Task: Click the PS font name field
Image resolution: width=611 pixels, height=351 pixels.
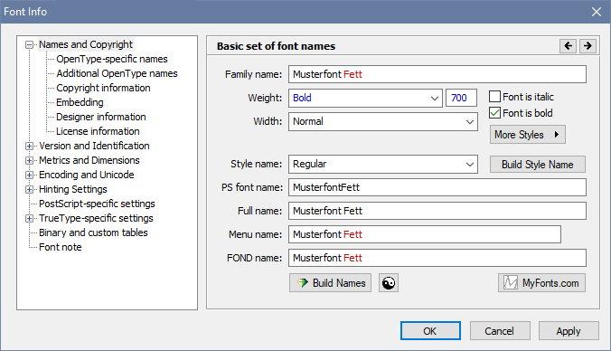Action: [x=437, y=187]
